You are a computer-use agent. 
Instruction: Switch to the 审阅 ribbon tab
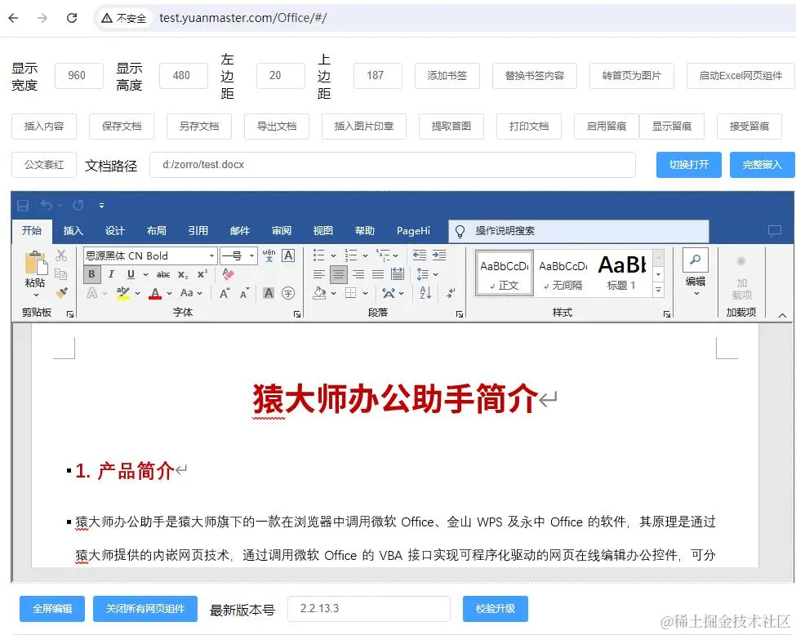[281, 230]
